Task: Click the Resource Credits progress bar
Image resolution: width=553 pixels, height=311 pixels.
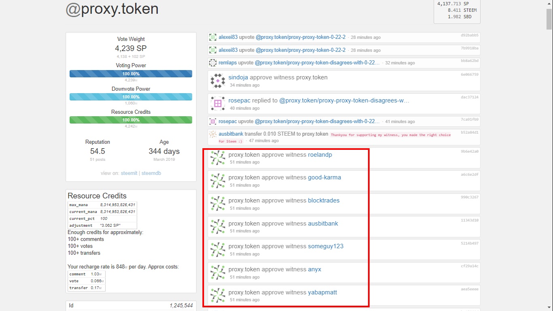Action: pyautogui.click(x=131, y=120)
